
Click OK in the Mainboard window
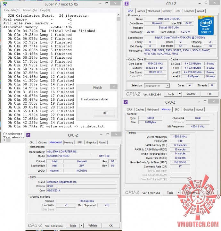coord(111,226)
